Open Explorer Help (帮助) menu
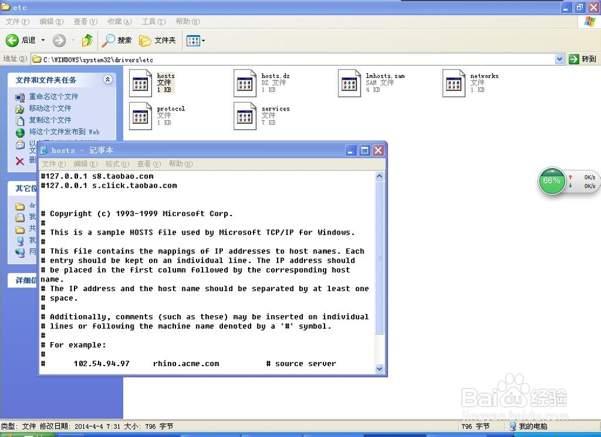This screenshot has width=601, height=437. (188, 22)
